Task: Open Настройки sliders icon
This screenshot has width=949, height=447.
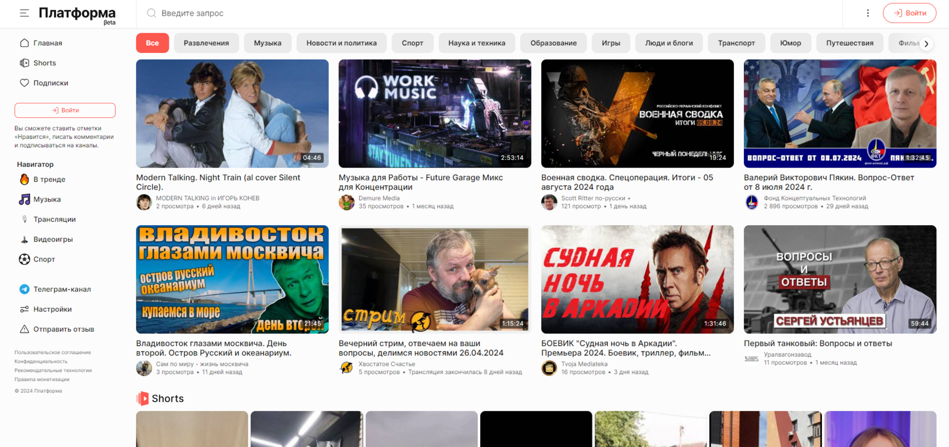Action: click(x=24, y=309)
